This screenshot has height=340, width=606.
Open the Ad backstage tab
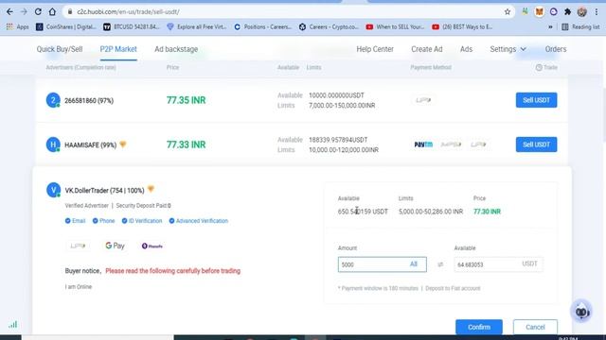176,49
